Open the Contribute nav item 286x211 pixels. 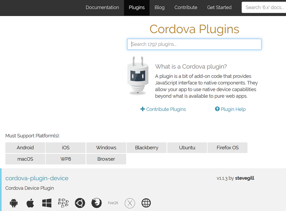[x=186, y=7]
